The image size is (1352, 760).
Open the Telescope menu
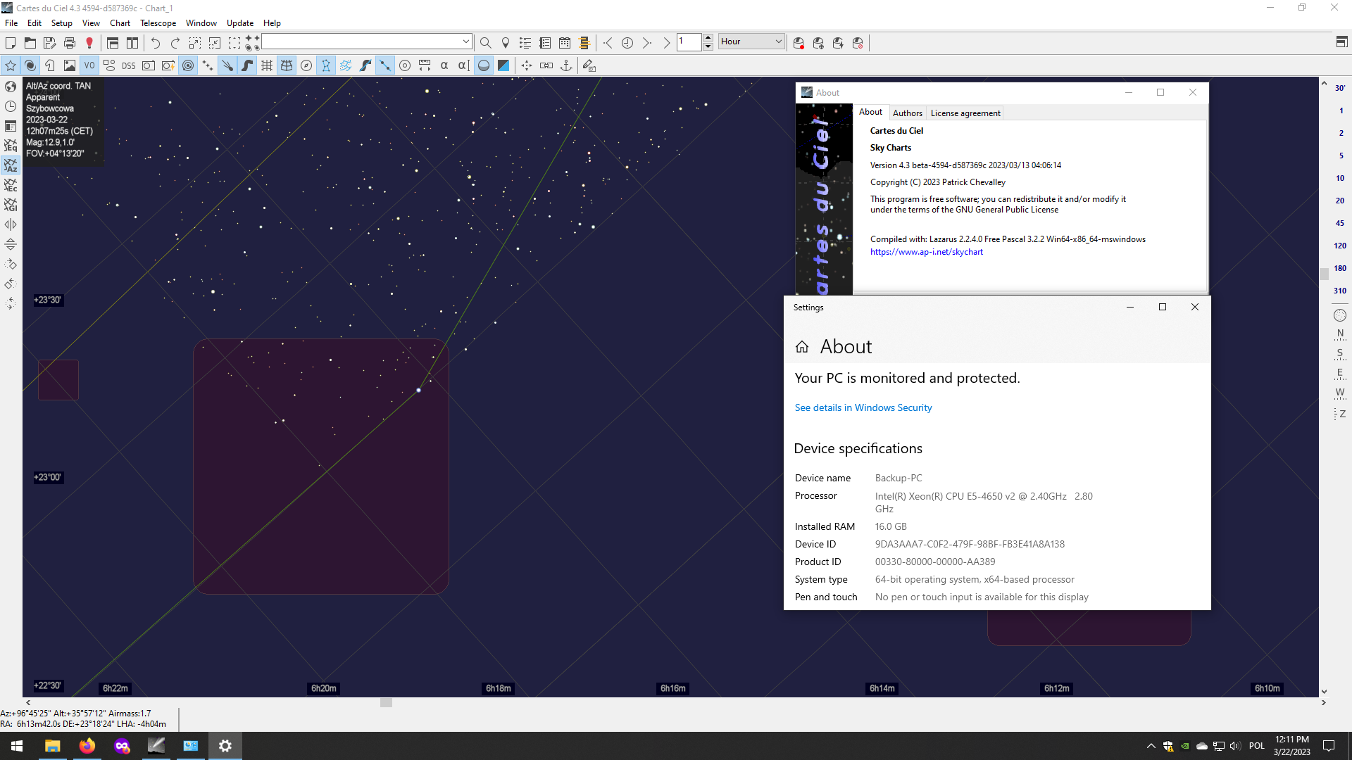[158, 23]
